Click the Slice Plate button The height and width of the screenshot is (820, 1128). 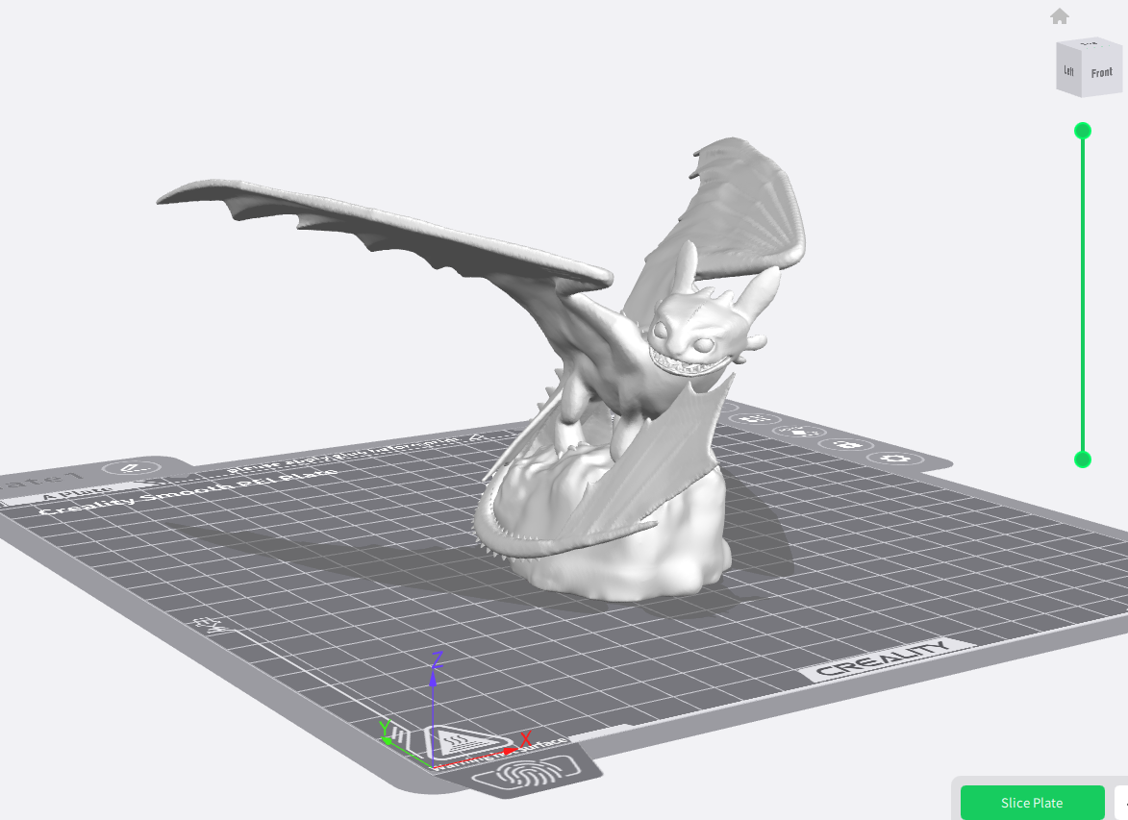tap(1032, 802)
